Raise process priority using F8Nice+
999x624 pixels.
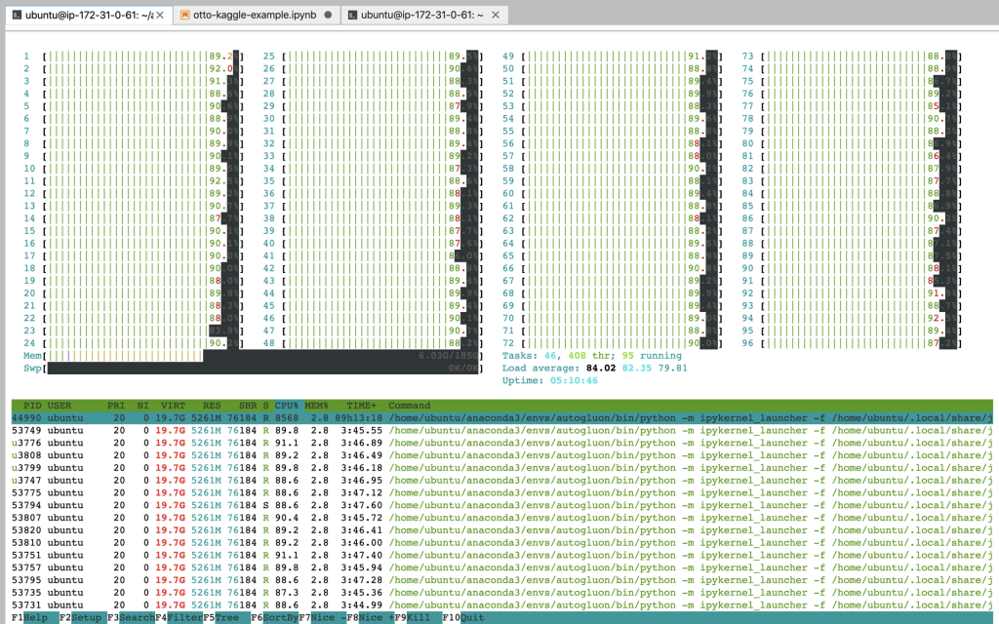coord(371,616)
